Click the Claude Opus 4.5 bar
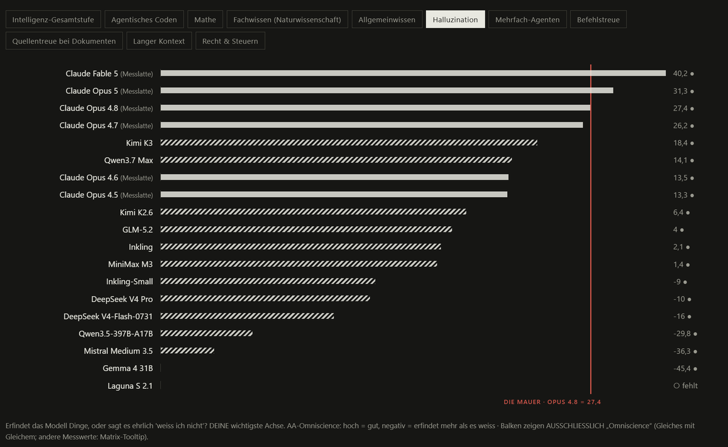Viewport: 728px width, 447px height. [x=334, y=195]
